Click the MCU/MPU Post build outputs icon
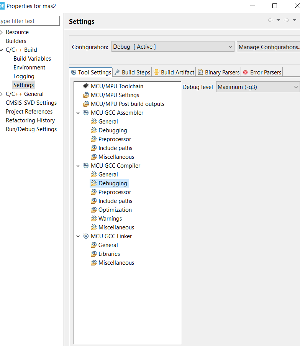The width and height of the screenshot is (300, 346). pyautogui.click(x=86, y=104)
